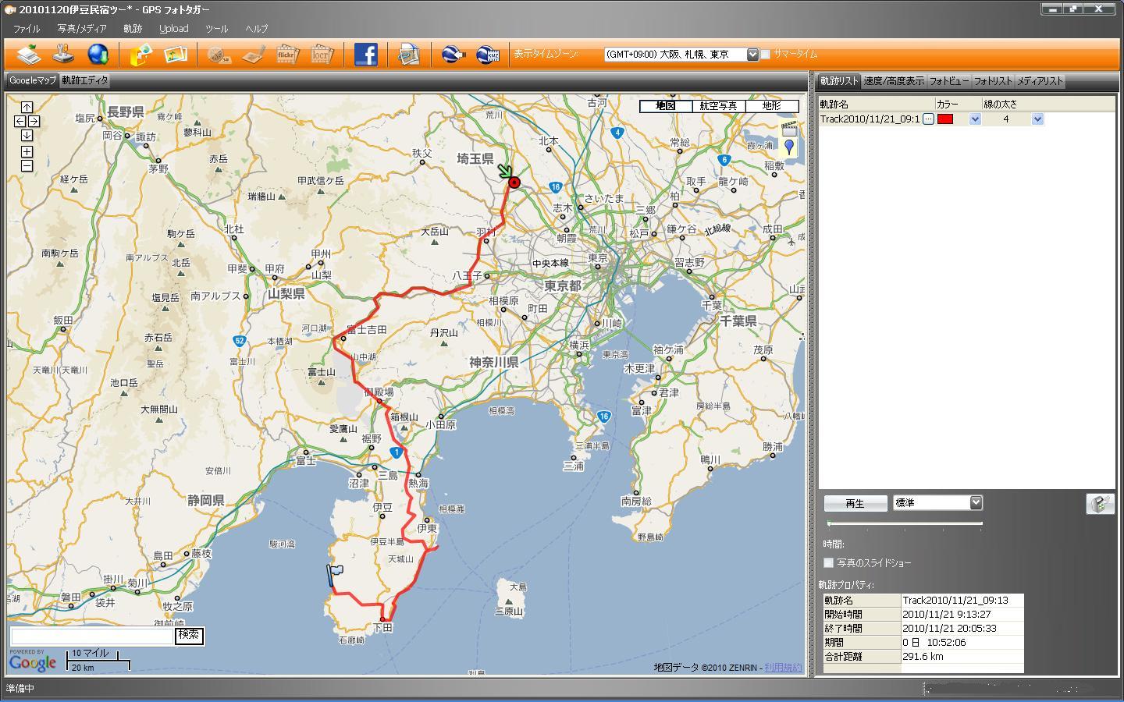This screenshot has height=702, width=1124.
Task: Click the add photos picture icon
Action: click(x=176, y=55)
